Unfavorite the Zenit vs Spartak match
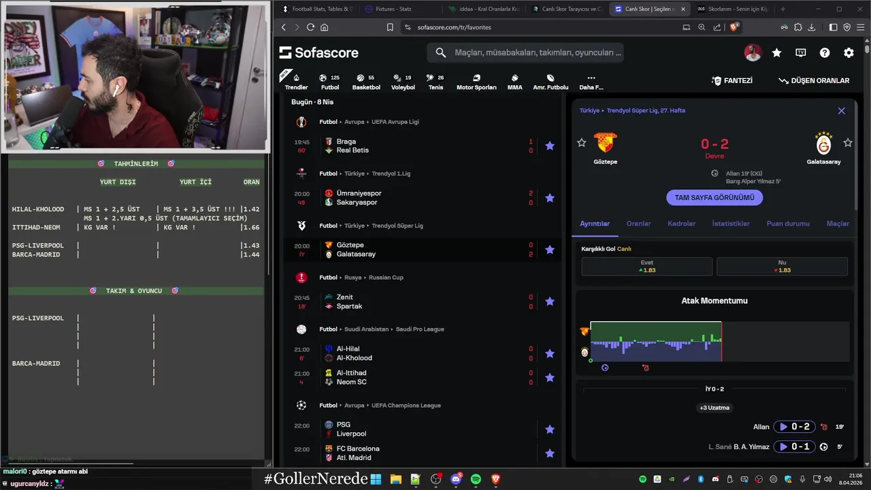 (550, 301)
